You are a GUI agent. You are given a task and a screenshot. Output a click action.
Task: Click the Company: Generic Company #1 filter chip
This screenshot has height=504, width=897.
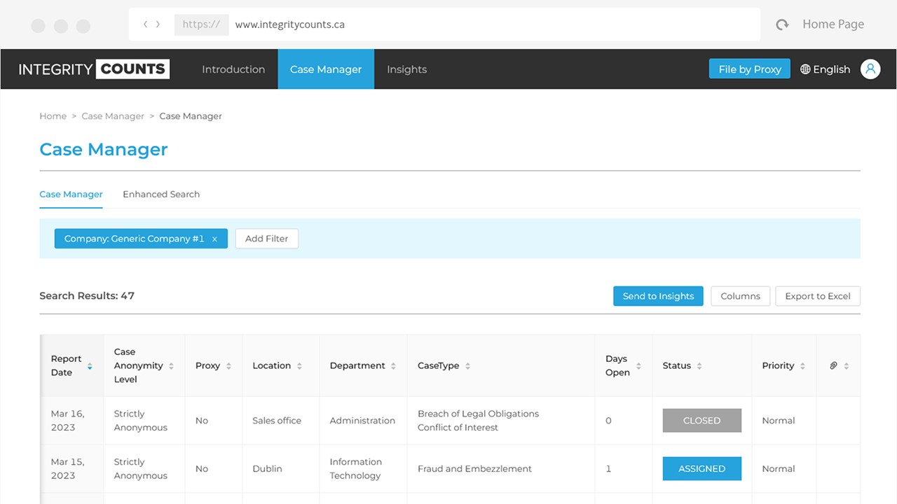click(141, 239)
